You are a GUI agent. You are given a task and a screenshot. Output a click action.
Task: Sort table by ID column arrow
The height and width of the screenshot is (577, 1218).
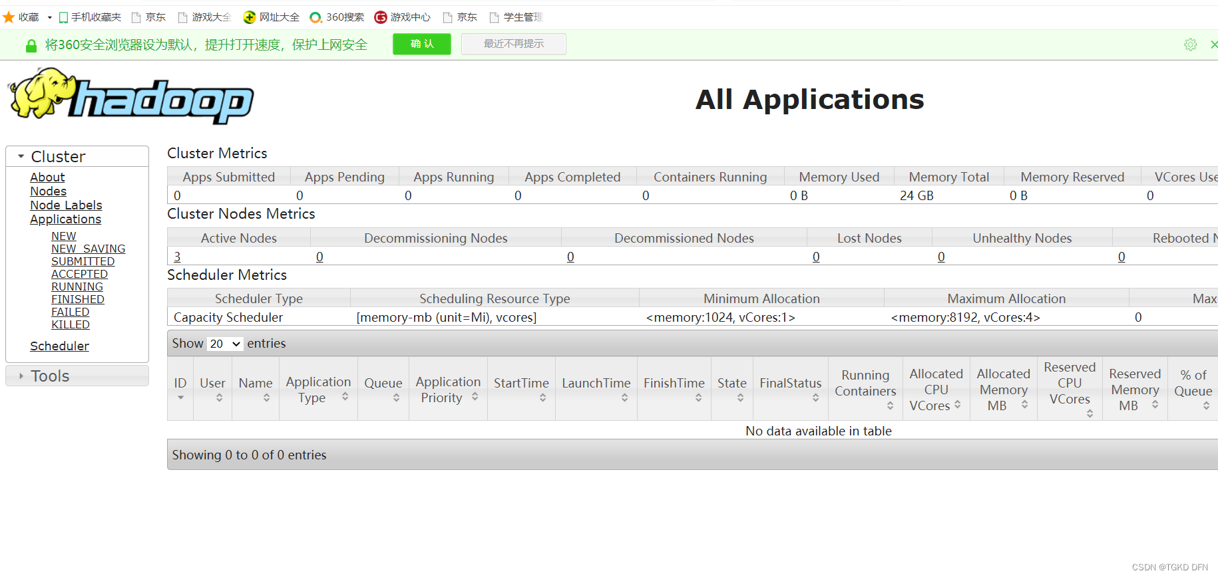point(180,398)
